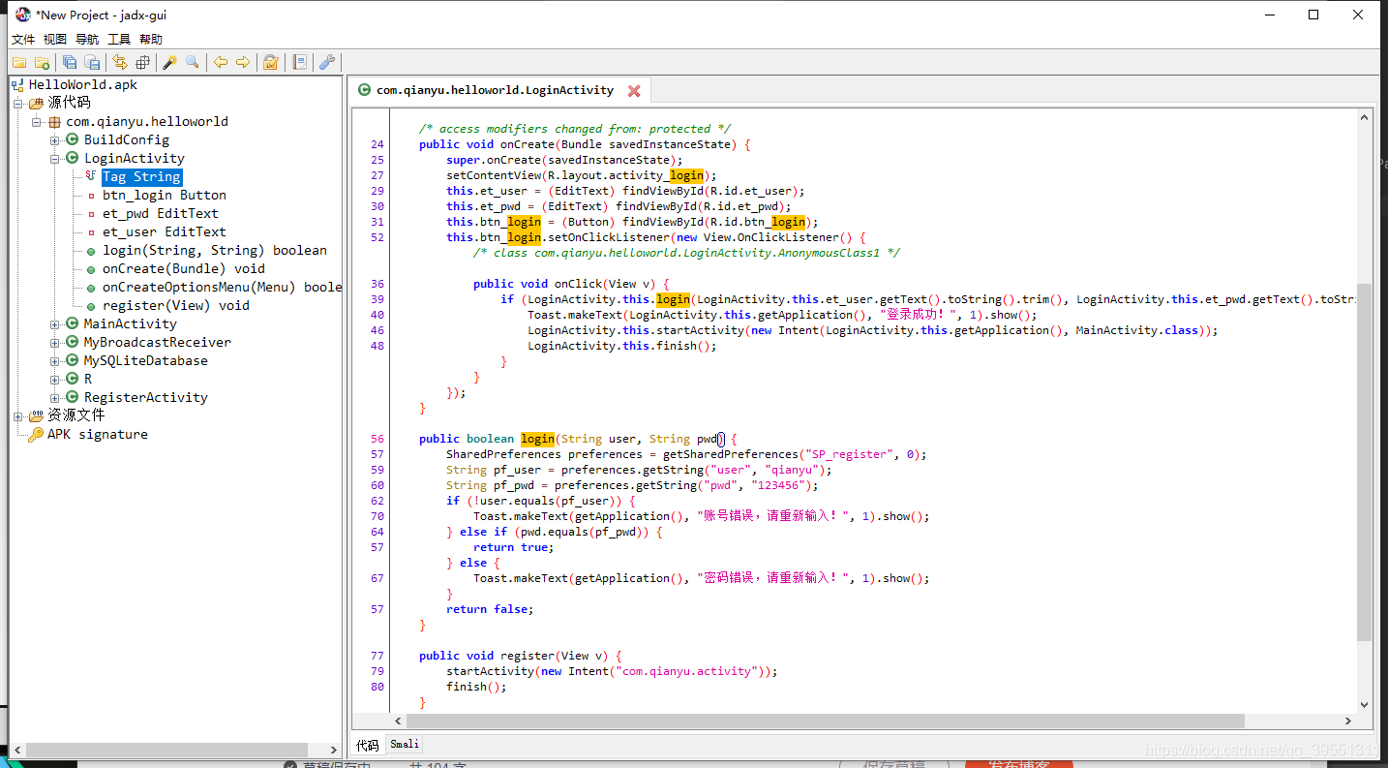Expand the MySQLiteDatabase class node
Viewport: 1388px width, 768px height.
tap(55, 361)
